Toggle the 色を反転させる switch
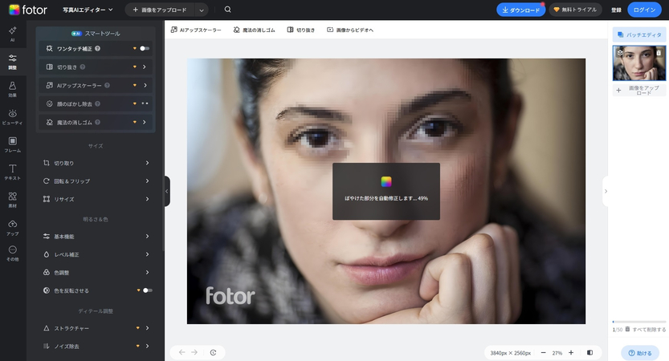Screen dimensions: 669x361 pos(148,290)
